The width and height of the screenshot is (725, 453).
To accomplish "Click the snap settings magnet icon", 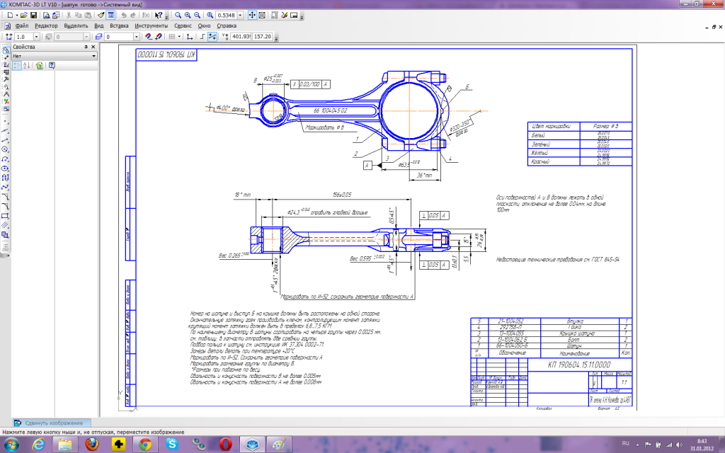I will (149, 37).
